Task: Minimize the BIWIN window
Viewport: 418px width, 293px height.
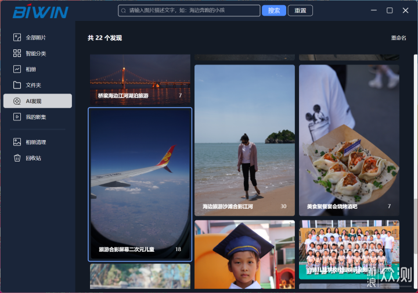Action: pos(374,10)
